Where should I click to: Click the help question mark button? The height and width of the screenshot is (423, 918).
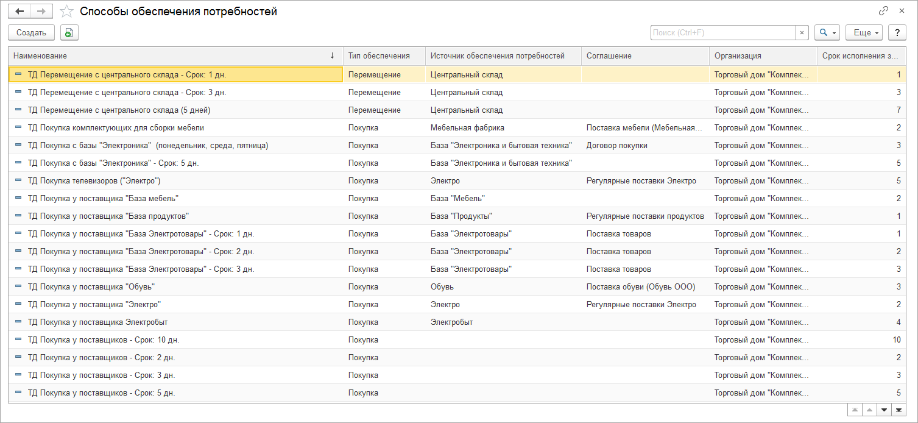897,33
